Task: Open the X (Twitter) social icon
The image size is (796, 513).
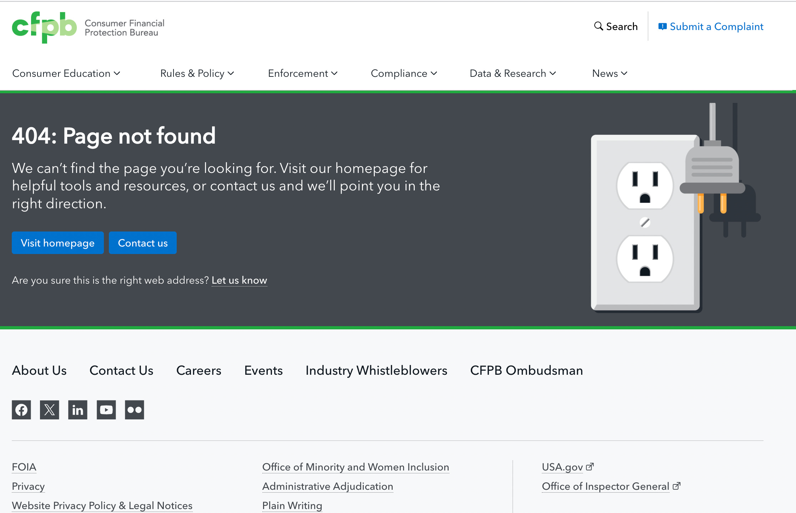Action: (x=50, y=410)
